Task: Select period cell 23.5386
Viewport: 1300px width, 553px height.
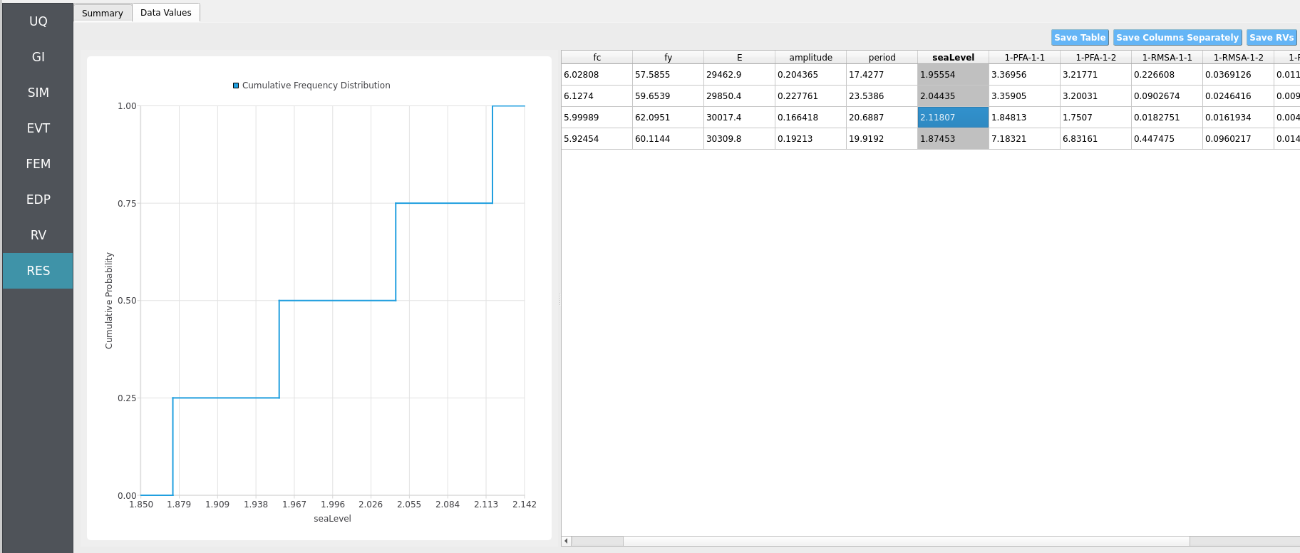Action: [882, 96]
